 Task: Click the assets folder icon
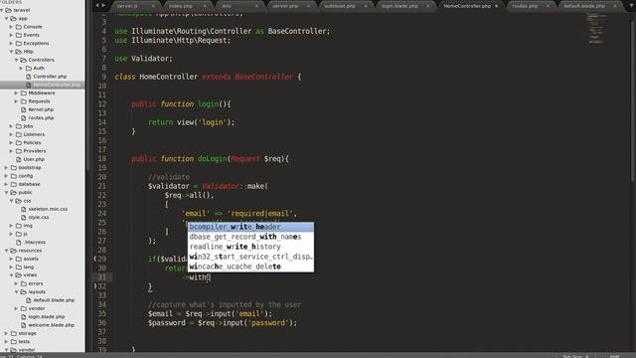coord(19,259)
